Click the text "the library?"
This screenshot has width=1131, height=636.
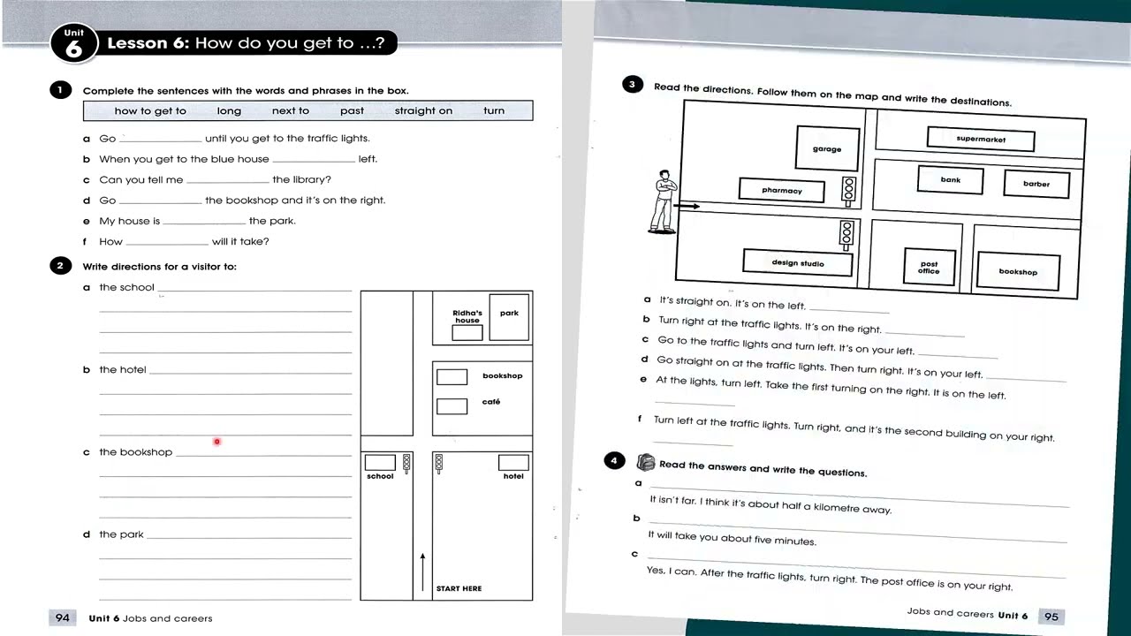tap(301, 180)
